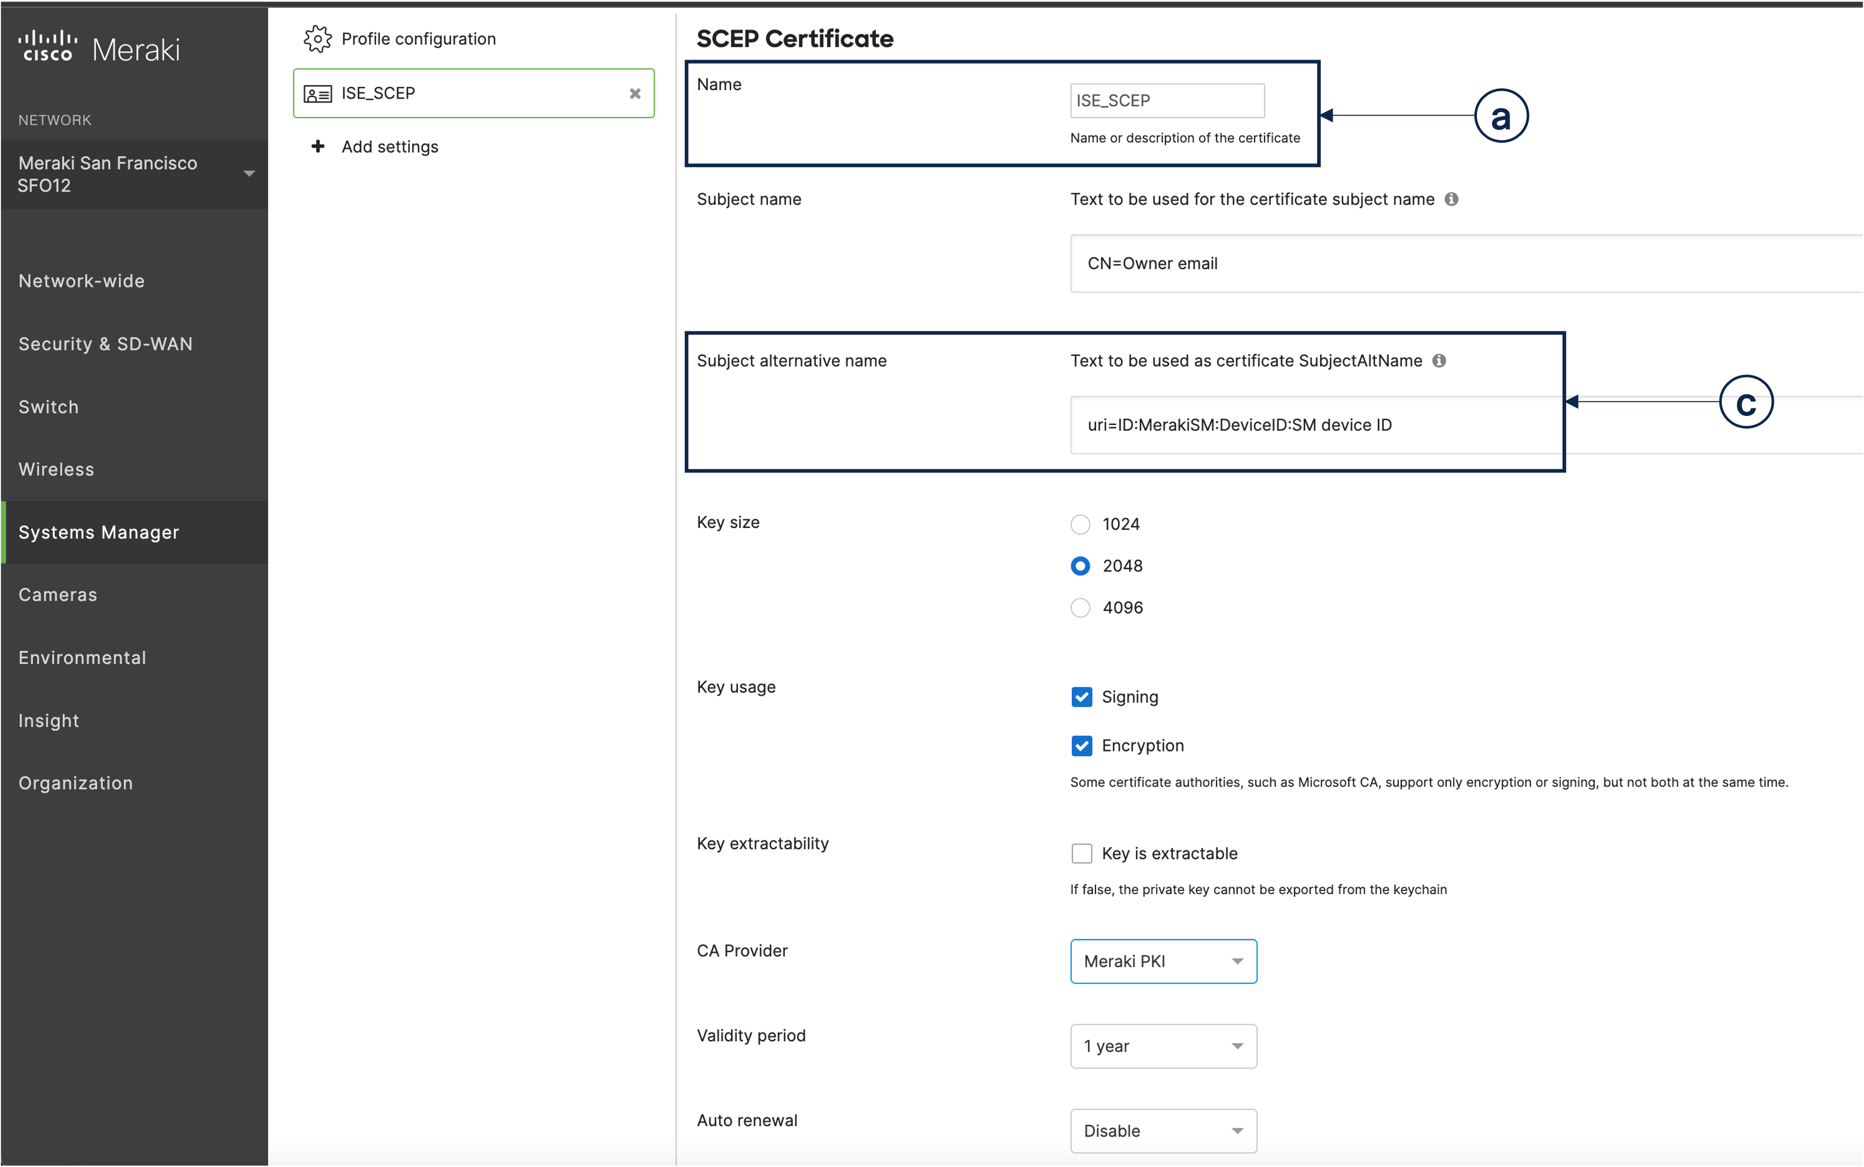1864x1167 pixels.
Task: Click the Organization sidebar menu icon
Action: tap(77, 781)
